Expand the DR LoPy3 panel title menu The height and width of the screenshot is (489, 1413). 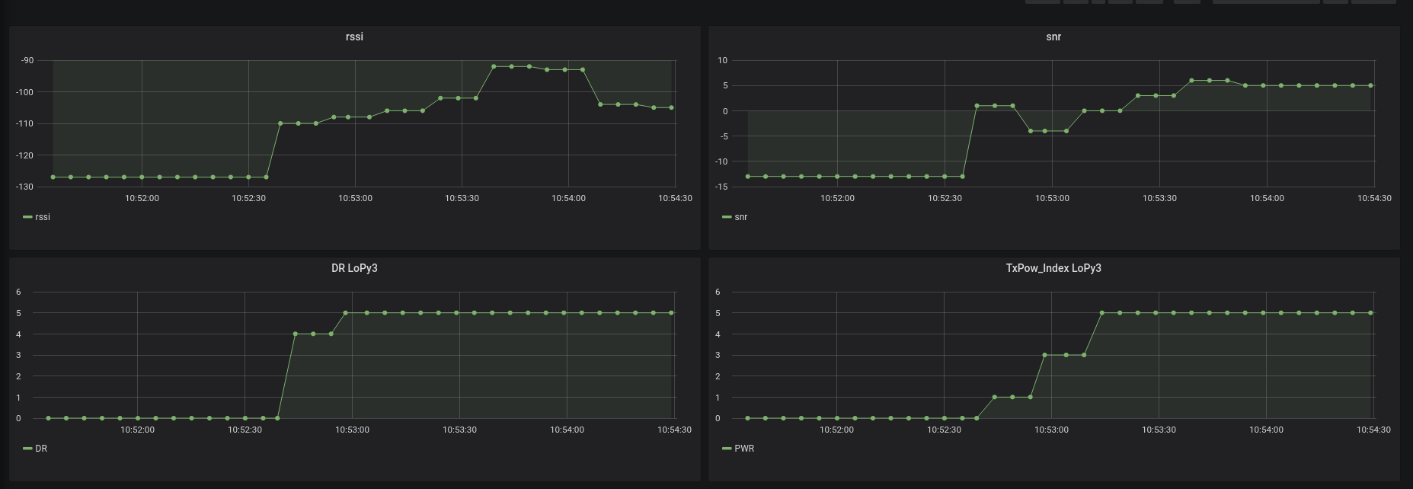[x=354, y=268]
